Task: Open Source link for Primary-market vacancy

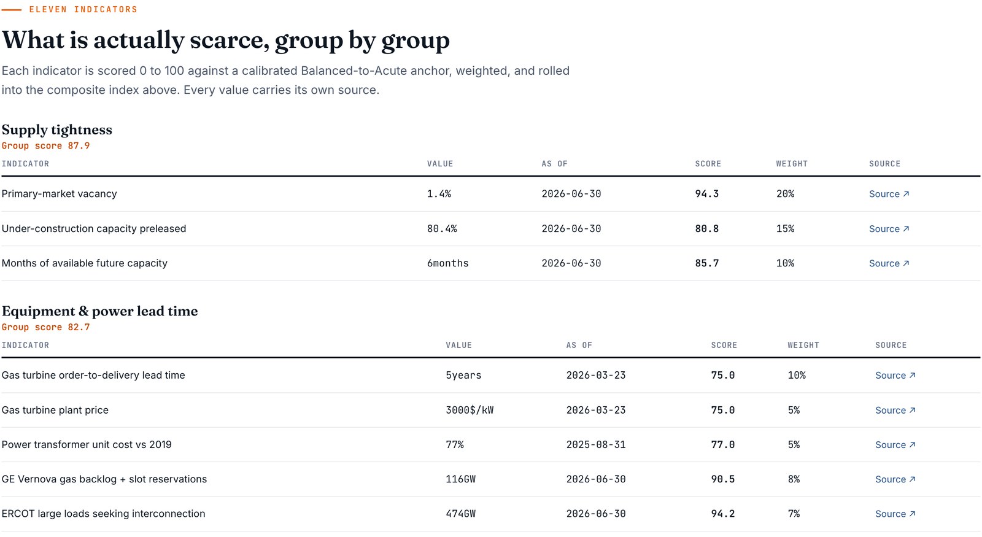Action: coord(889,194)
